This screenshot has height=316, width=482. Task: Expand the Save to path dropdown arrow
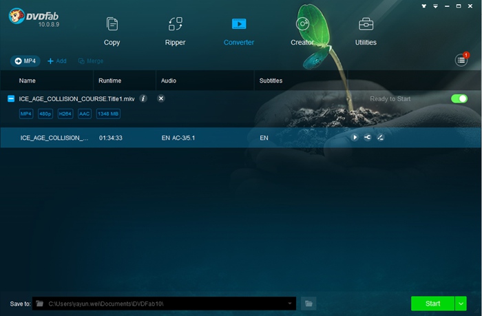coord(290,304)
